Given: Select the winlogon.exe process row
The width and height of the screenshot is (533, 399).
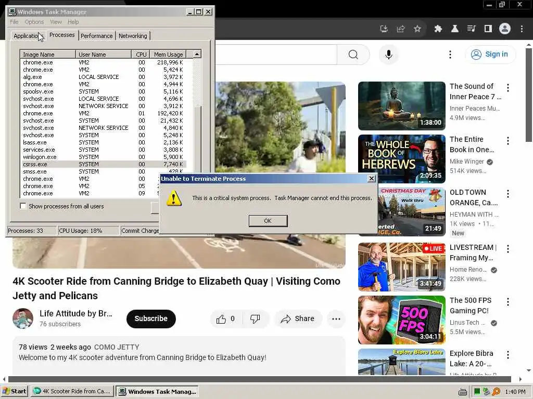Looking at the screenshot, I should point(104,157).
